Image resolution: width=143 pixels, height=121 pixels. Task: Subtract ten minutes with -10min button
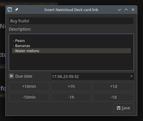click(x=29, y=97)
